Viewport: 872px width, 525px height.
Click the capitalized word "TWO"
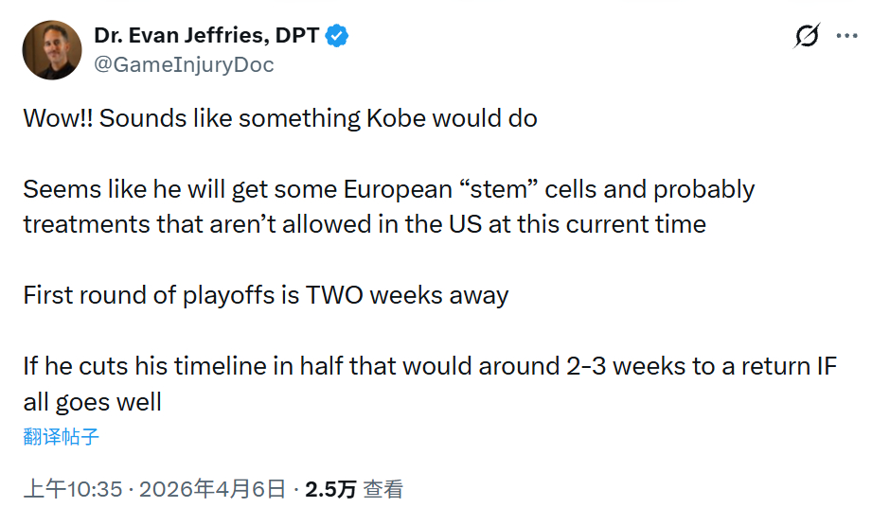334,294
